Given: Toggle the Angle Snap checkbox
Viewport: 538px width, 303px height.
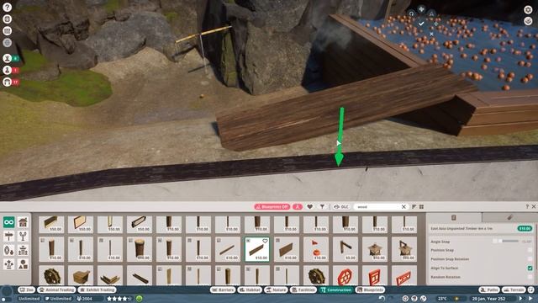Looking at the screenshot, I should [495, 242].
